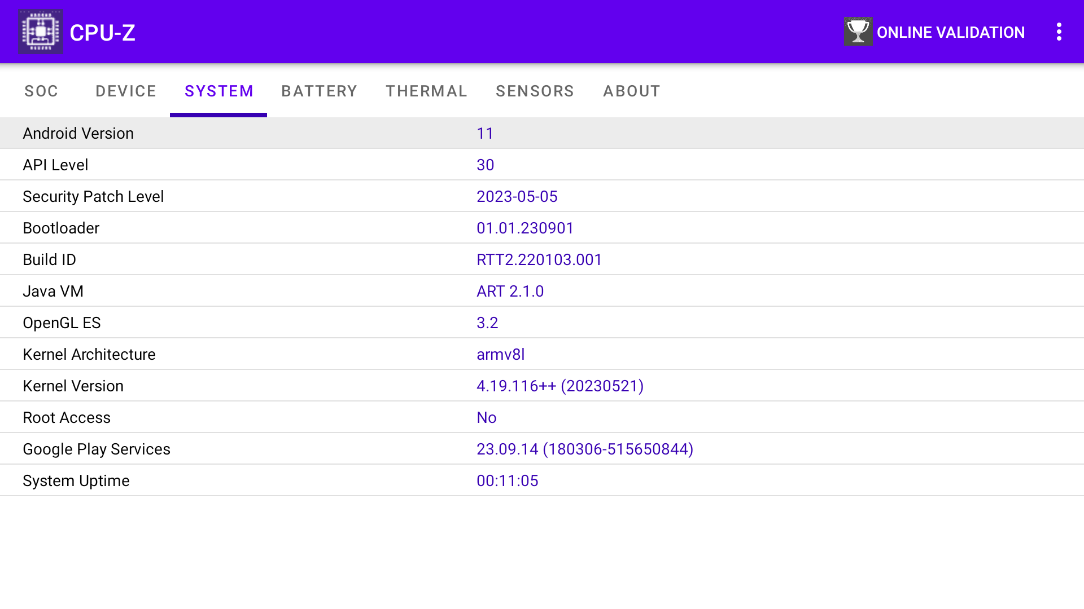The image size is (1084, 609).
Task: Click Play Services version 23.09.14
Action: [585, 449]
